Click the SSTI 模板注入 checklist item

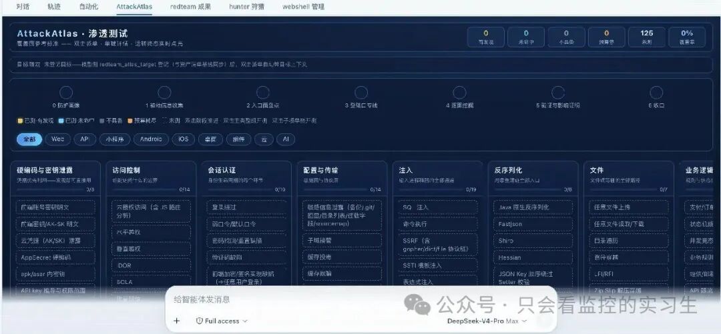point(438,265)
